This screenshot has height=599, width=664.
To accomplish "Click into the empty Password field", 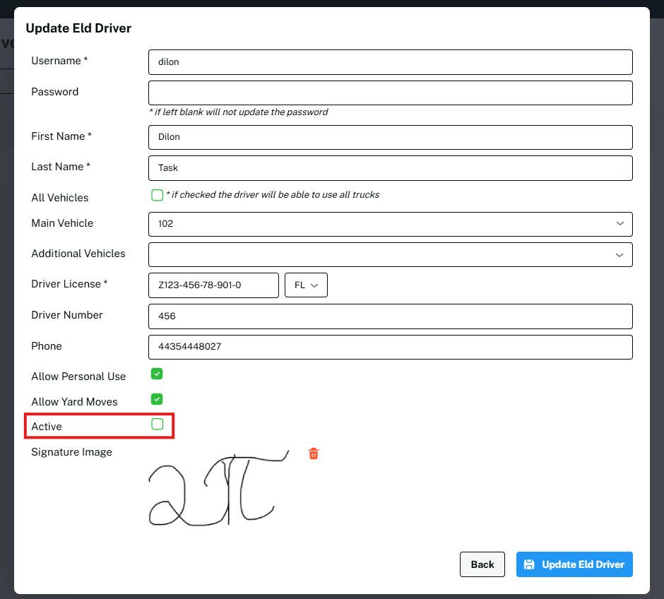I will pos(390,93).
